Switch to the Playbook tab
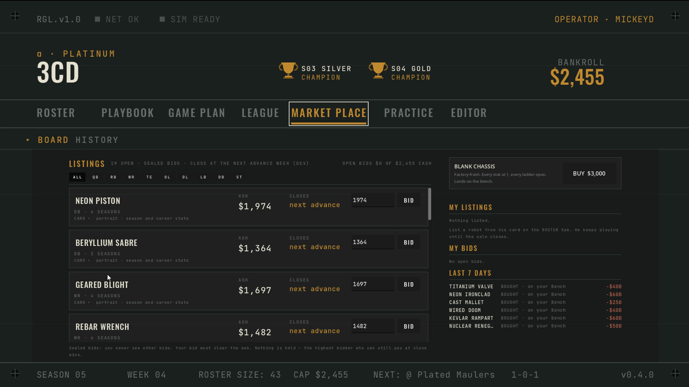689x387 pixels. (128, 113)
